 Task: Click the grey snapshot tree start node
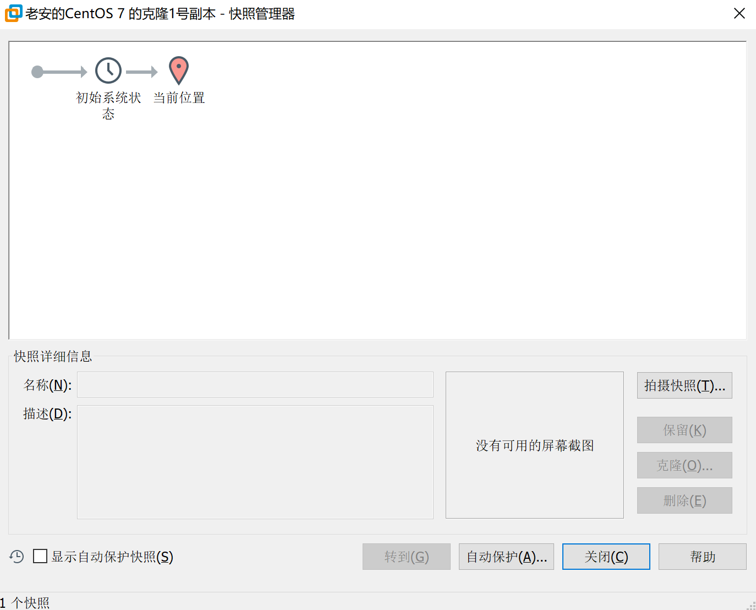37,72
